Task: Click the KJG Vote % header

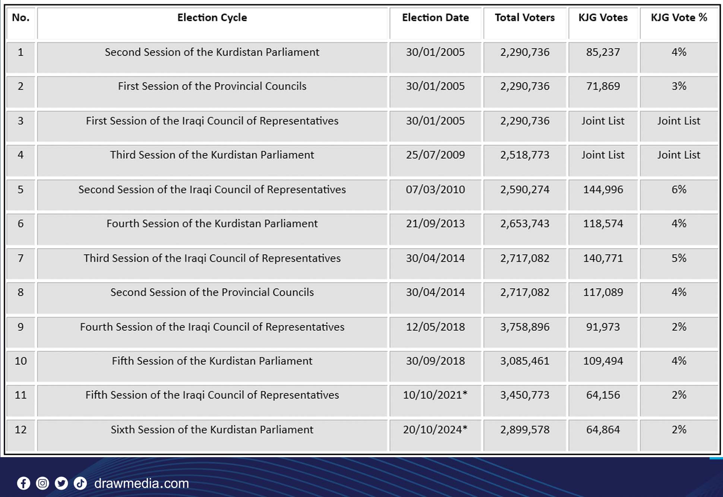Action: [x=679, y=18]
